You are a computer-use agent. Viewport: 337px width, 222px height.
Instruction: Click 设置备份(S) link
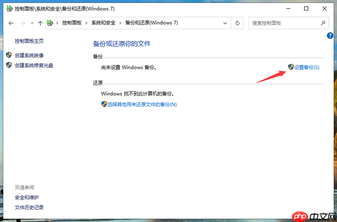[306, 67]
